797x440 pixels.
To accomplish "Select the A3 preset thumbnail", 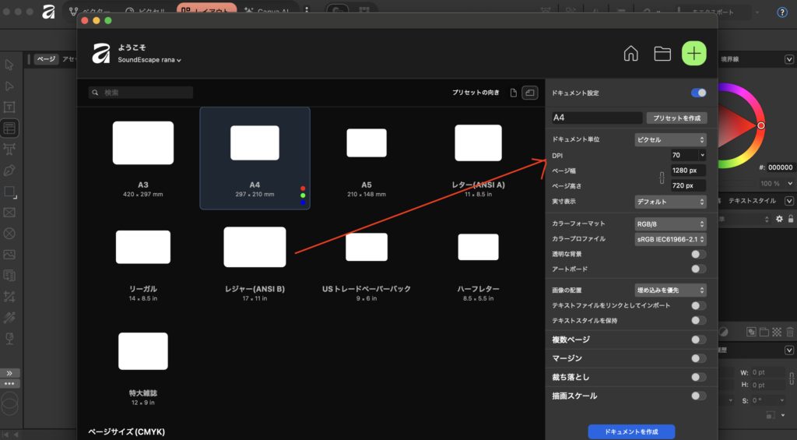I will click(x=143, y=143).
